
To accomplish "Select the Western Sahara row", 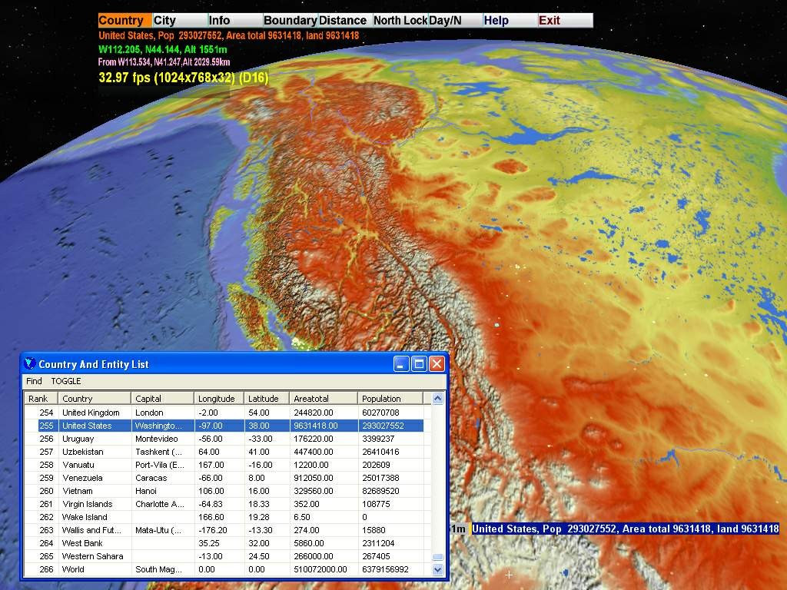I will 224,556.
